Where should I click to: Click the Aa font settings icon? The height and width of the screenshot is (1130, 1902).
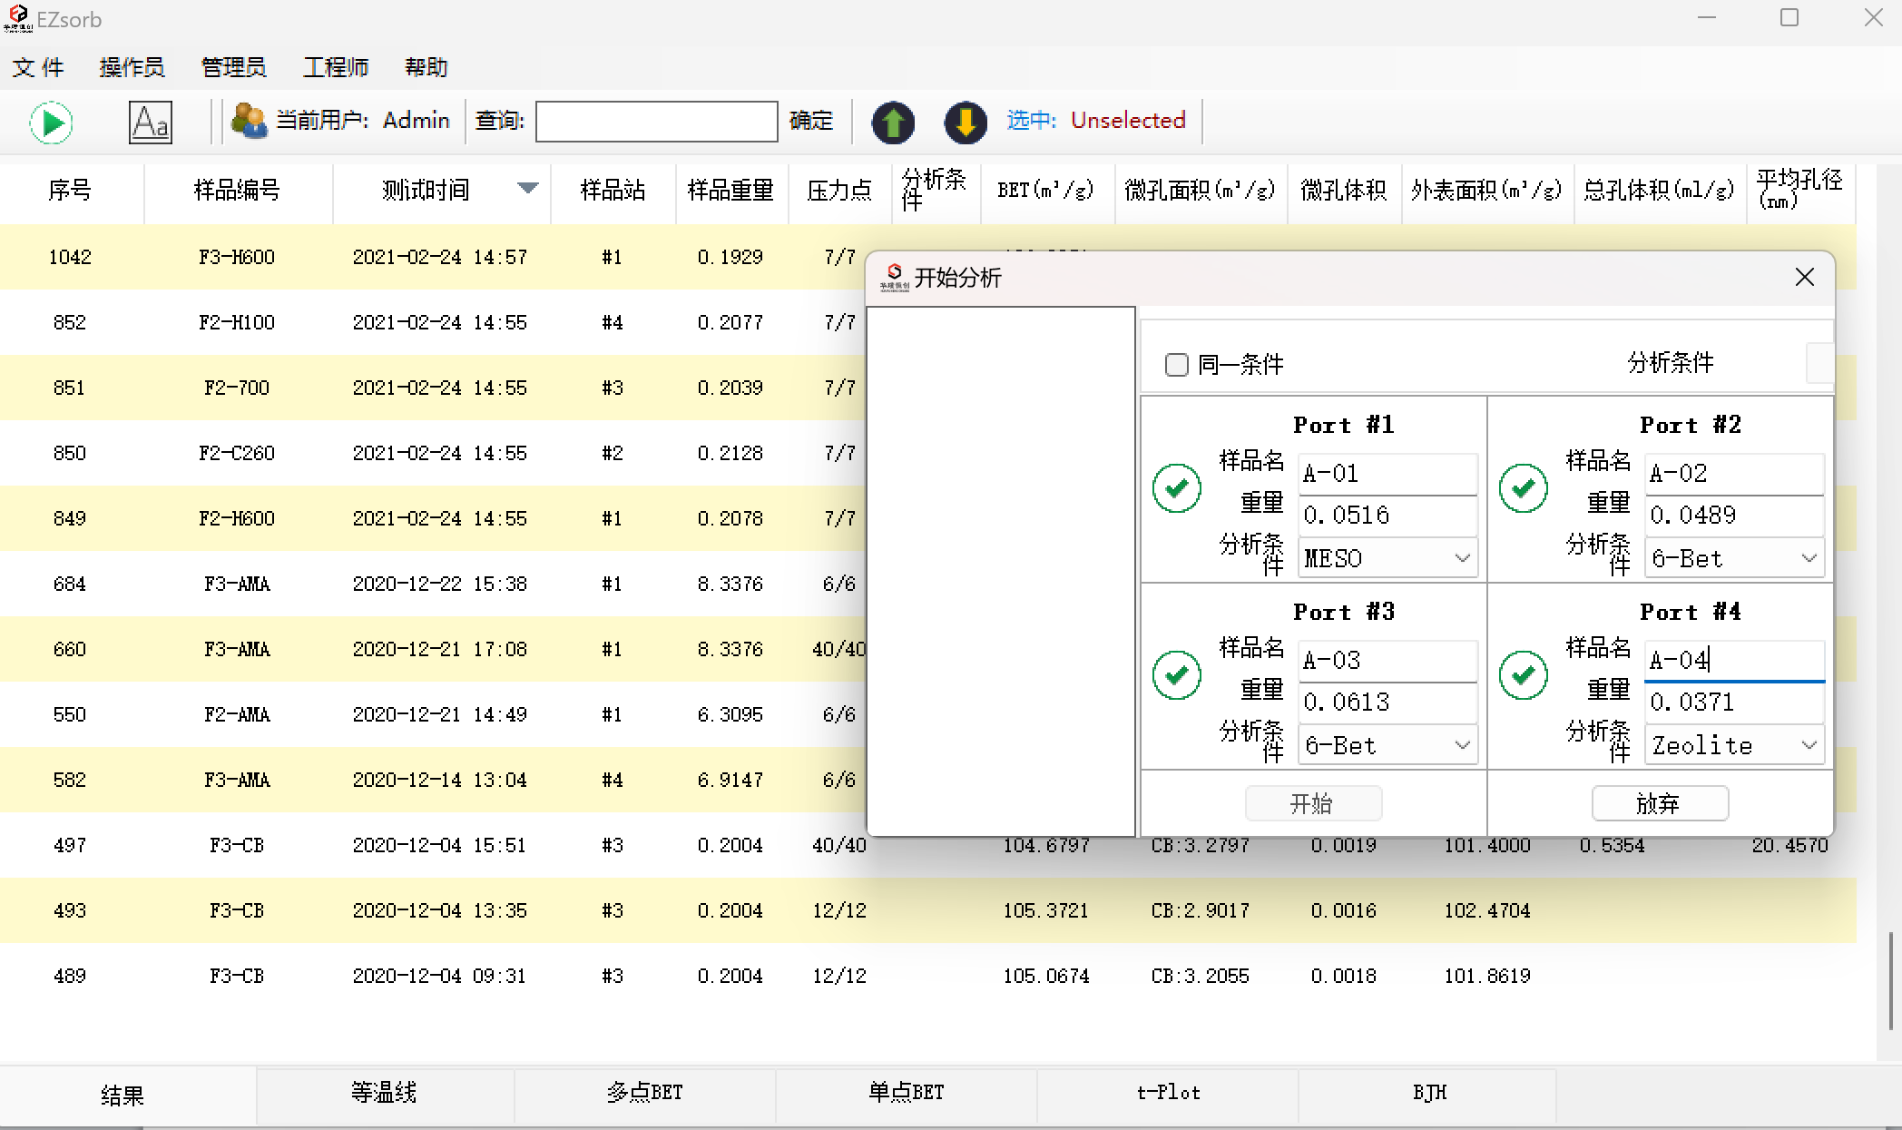[x=150, y=123]
